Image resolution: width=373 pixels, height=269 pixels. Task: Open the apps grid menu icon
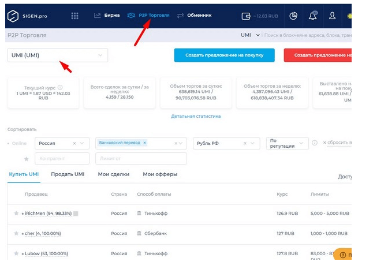[x=75, y=16]
